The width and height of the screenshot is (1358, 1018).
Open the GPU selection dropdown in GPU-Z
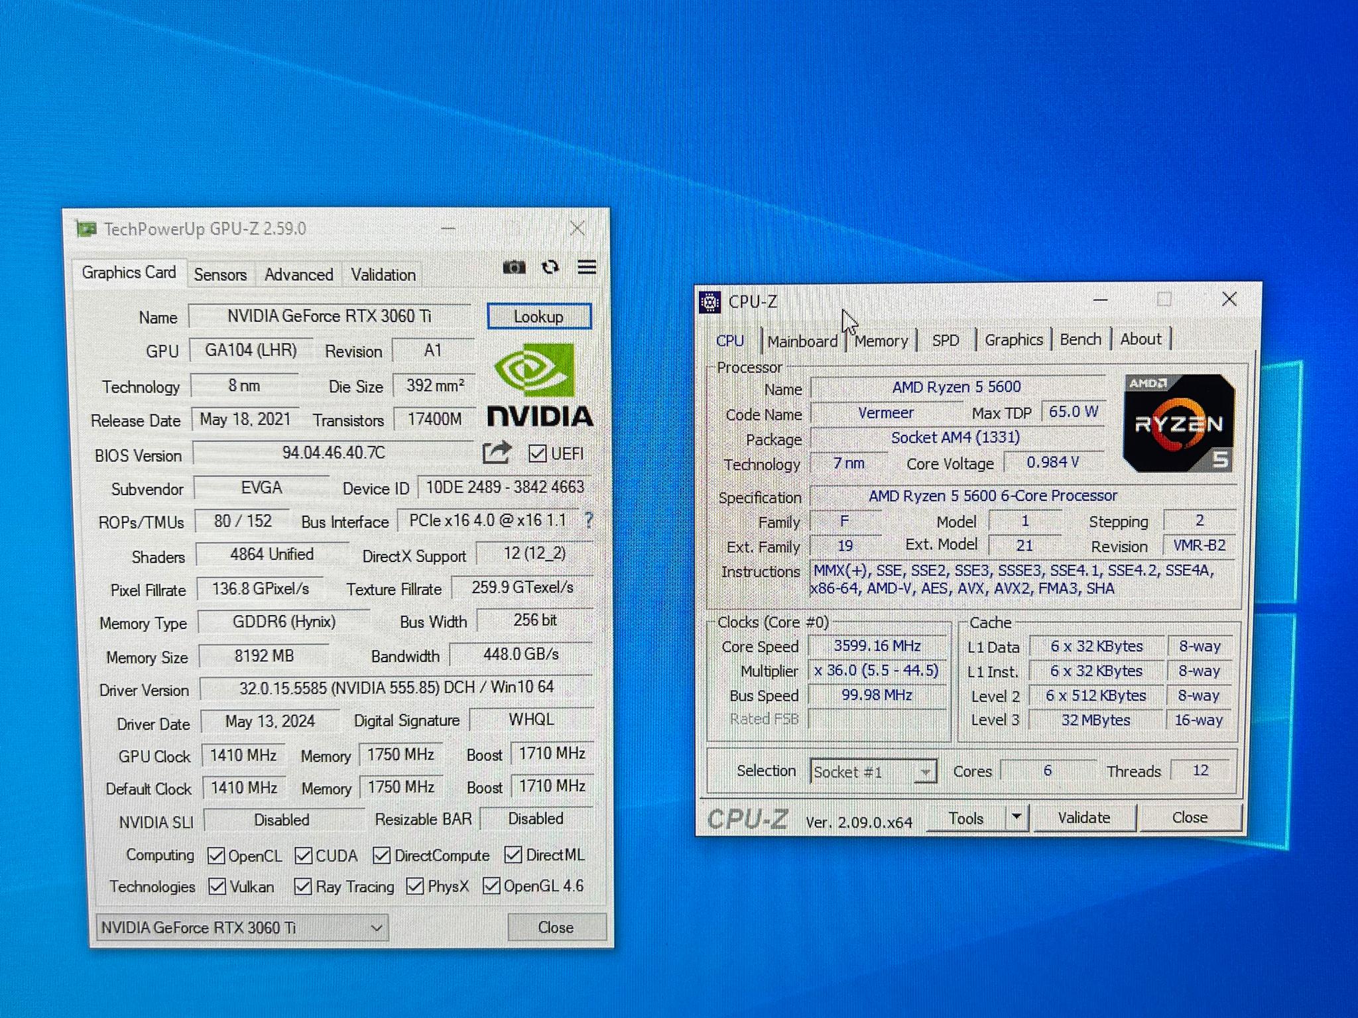[243, 927]
